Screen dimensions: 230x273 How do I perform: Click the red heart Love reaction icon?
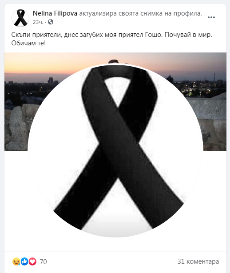(32, 261)
